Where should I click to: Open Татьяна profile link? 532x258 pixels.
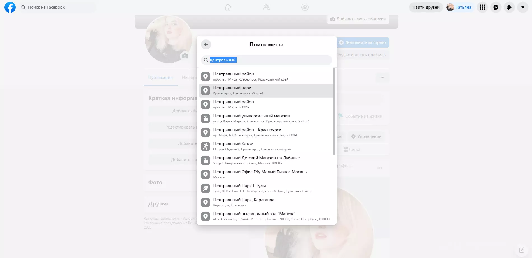click(x=459, y=7)
